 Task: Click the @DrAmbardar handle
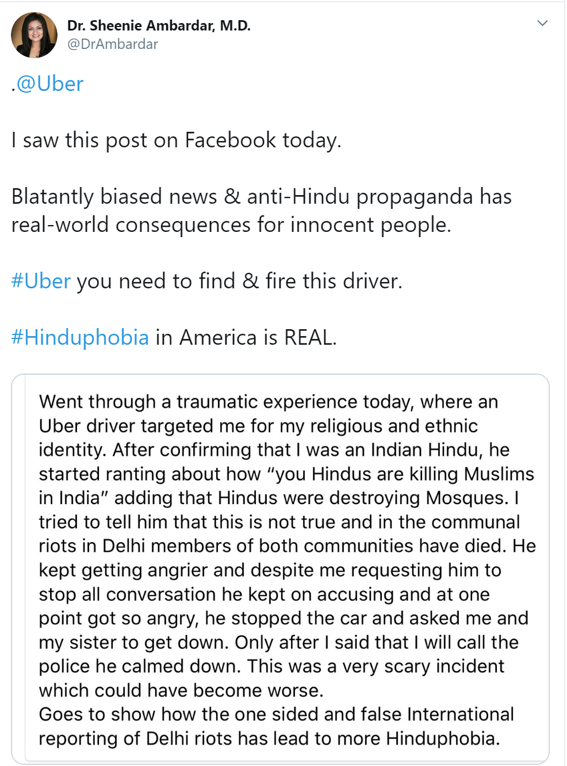tap(113, 44)
